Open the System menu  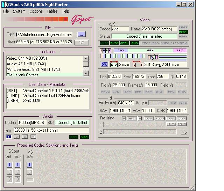click(x=19, y=11)
